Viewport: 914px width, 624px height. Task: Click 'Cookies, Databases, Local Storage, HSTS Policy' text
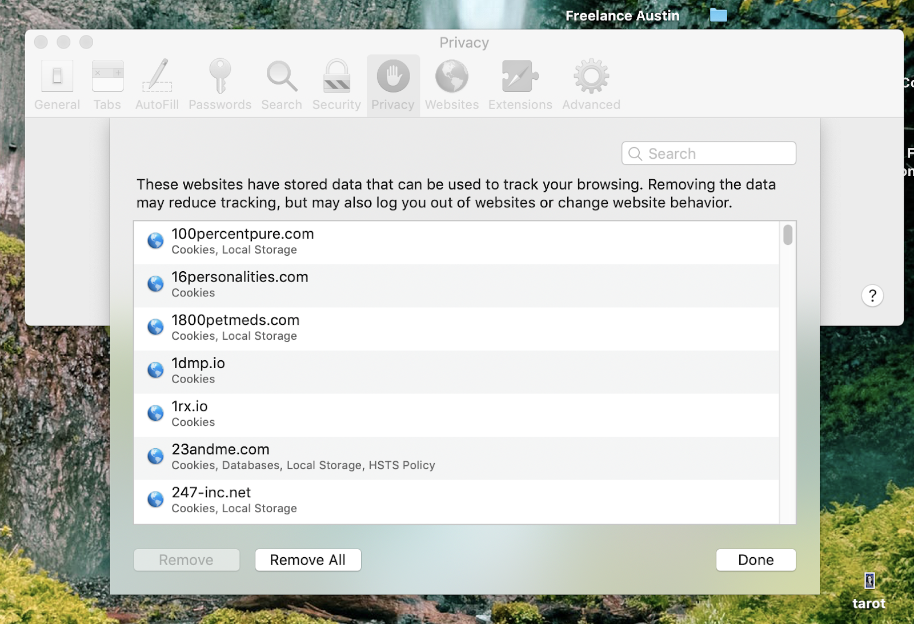click(303, 465)
